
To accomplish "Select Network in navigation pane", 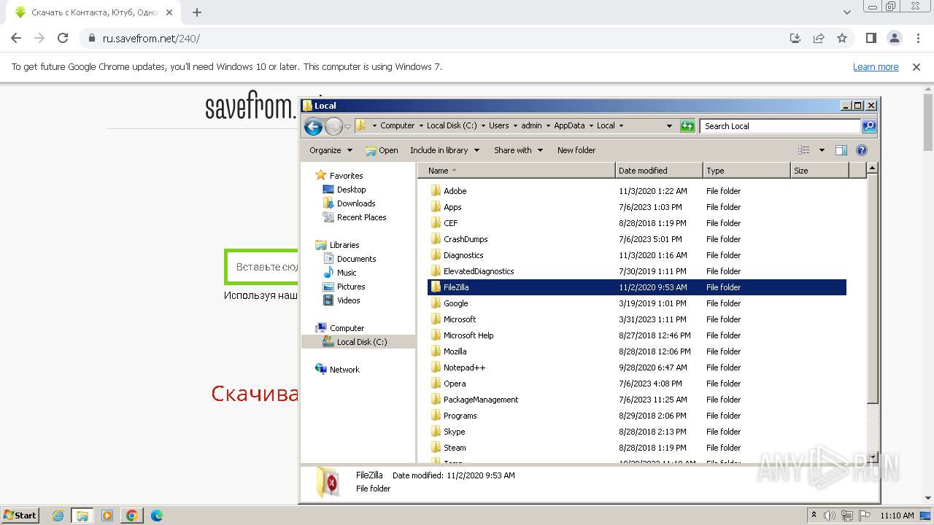I will [x=344, y=370].
